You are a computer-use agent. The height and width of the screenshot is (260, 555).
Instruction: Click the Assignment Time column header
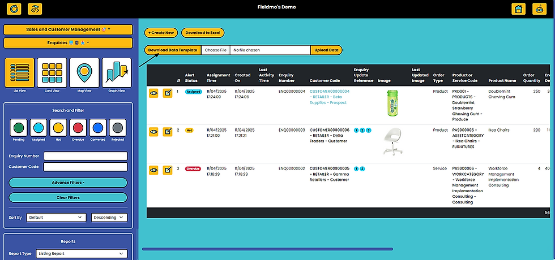(x=219, y=78)
